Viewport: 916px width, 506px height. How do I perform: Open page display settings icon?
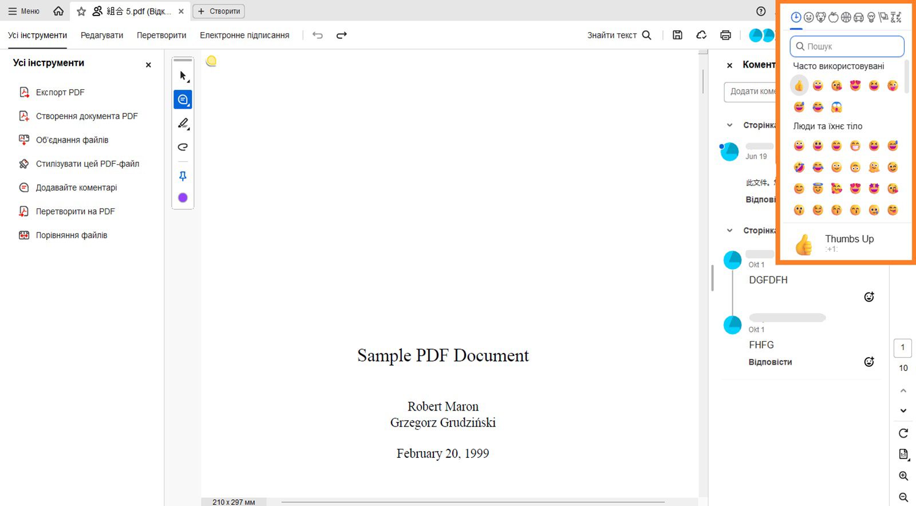click(x=903, y=454)
